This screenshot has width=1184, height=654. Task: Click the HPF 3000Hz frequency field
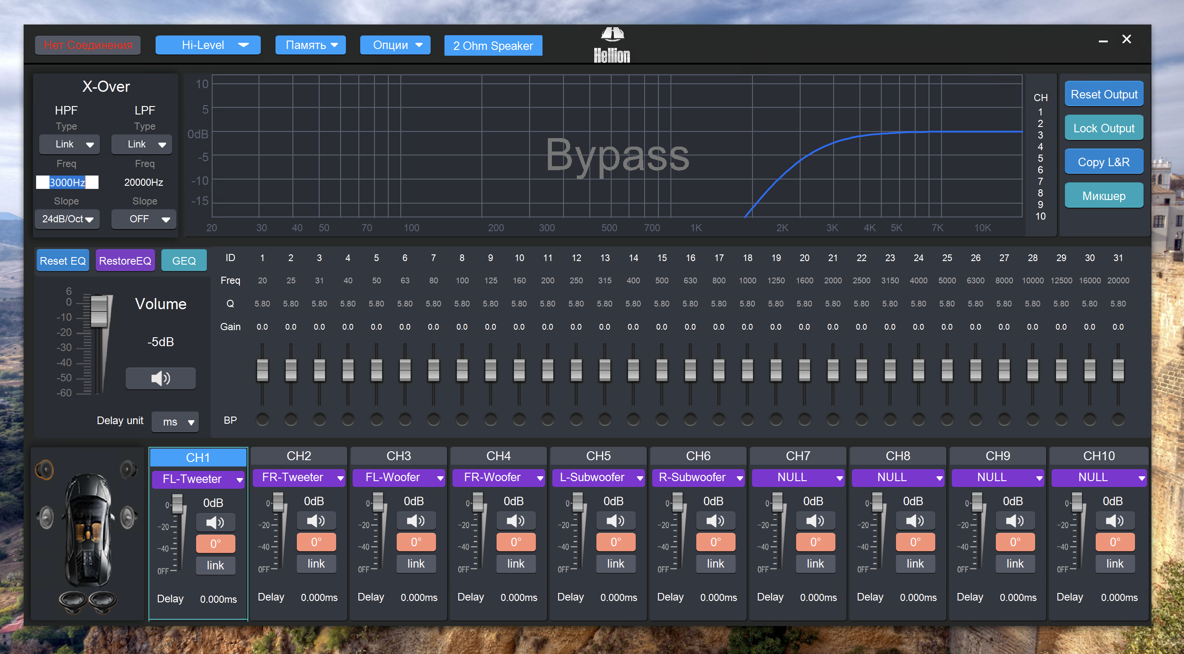[x=67, y=182]
